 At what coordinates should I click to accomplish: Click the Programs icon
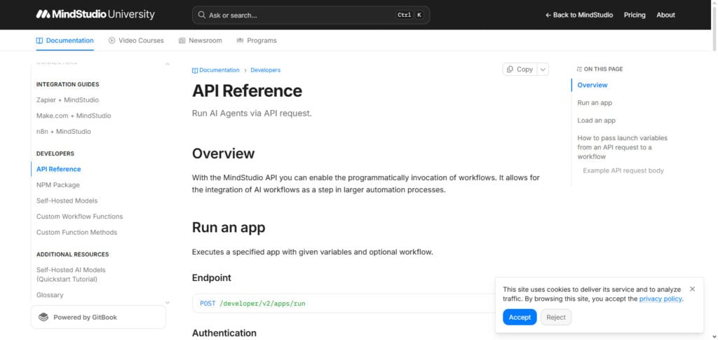(x=240, y=41)
